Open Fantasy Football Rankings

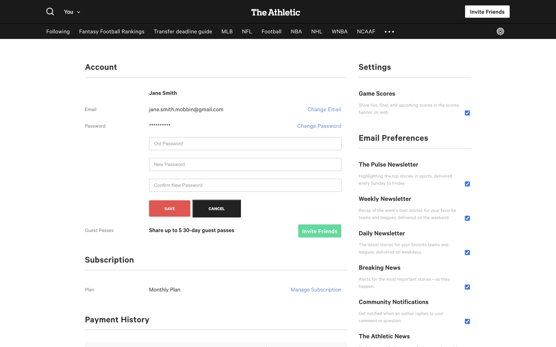pos(112,32)
